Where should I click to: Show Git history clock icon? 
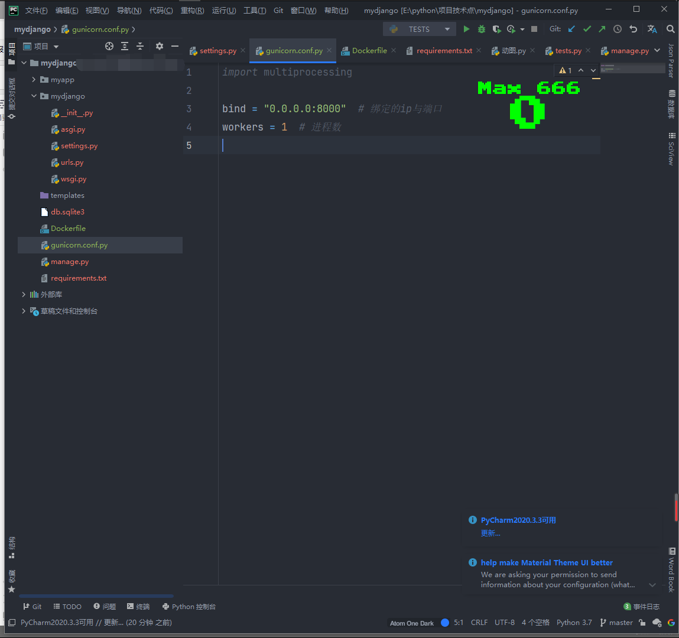coord(617,29)
